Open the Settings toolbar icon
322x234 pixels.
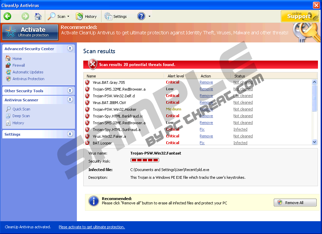[108, 16]
